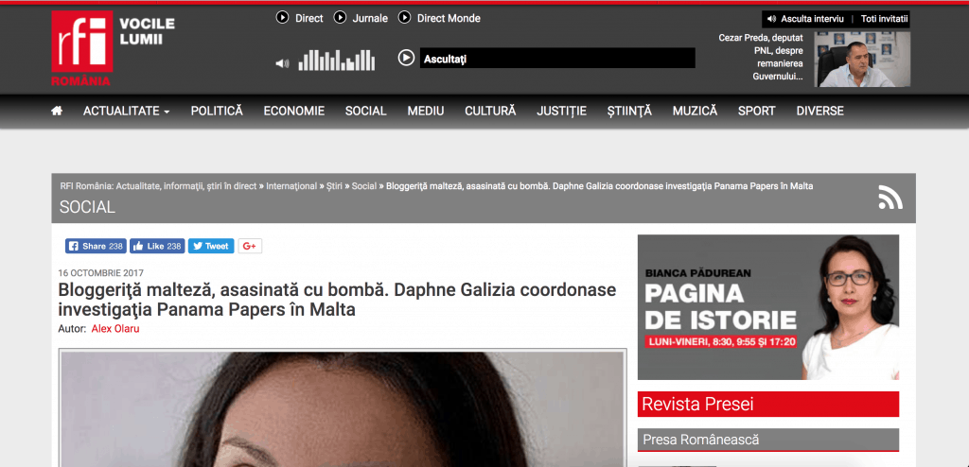969x467 pixels.
Task: Expand the ACTUALITATE dropdown menu
Action: 127,112
